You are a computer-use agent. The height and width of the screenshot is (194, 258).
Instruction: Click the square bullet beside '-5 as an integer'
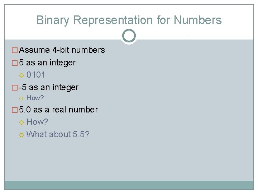(15, 88)
